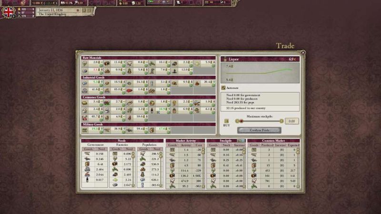Select the wool good priced 0.8
381x214 pixels.
137,64
